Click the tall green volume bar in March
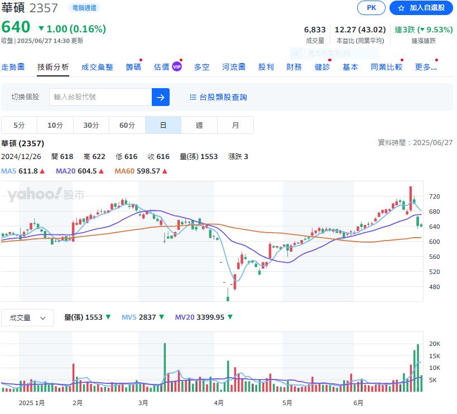The image size is (457, 414). click(165, 367)
